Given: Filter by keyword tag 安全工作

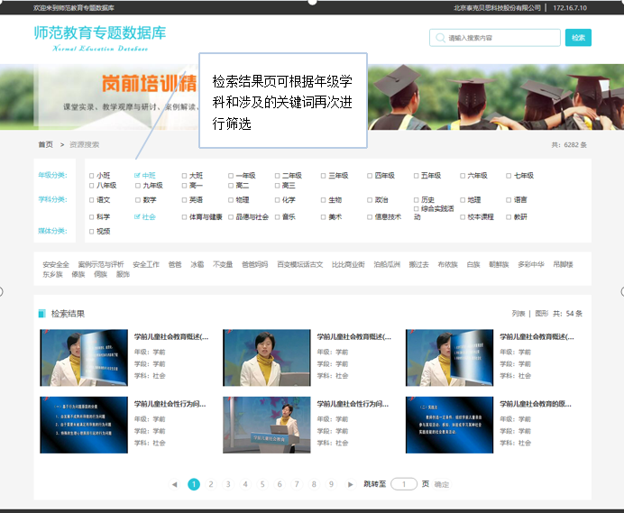Looking at the screenshot, I should pyautogui.click(x=146, y=265).
